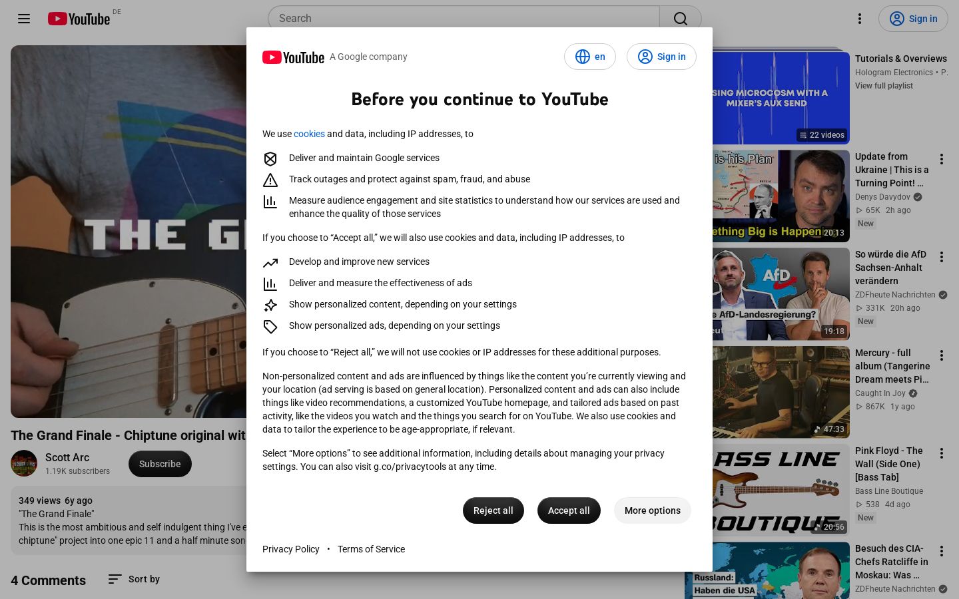The height and width of the screenshot is (599, 959).
Task: Click Sign in inside the consent dialog
Action: coord(661,57)
